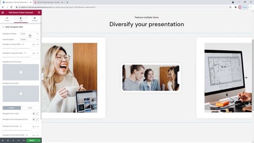Collapse the Elementor side panel handle

pyautogui.click(x=42, y=77)
